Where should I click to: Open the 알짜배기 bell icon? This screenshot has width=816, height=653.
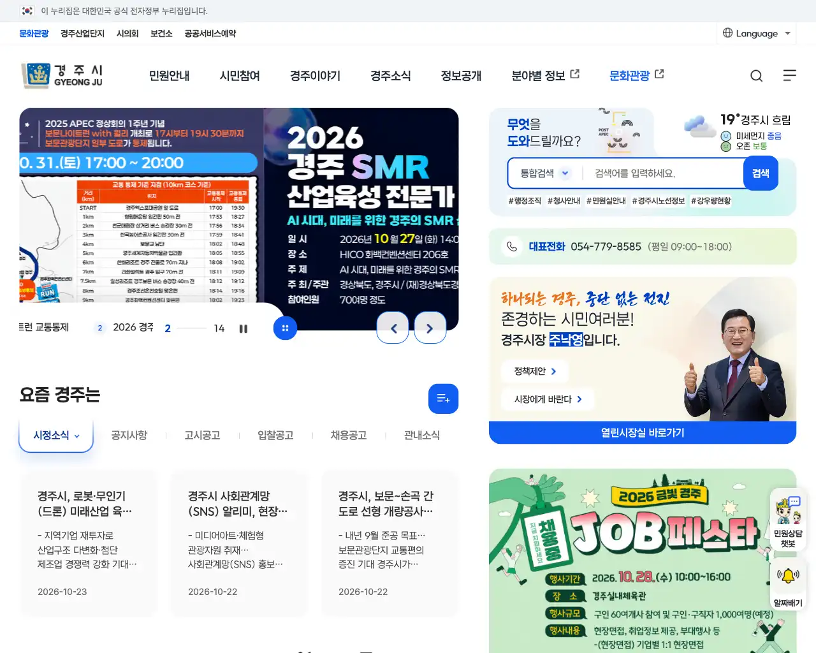pos(788,585)
